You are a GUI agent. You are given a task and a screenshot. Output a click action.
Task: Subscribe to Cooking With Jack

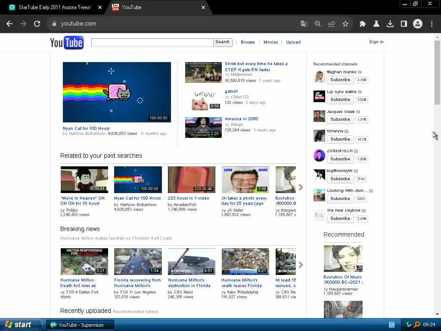340,199
